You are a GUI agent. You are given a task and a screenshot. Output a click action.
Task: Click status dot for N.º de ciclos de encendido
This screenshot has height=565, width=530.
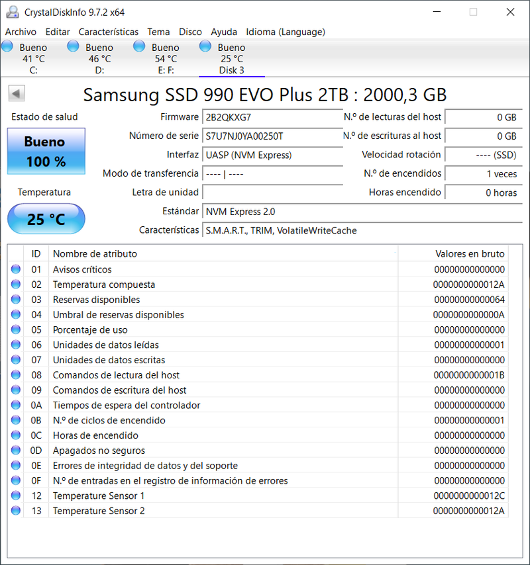(x=15, y=420)
